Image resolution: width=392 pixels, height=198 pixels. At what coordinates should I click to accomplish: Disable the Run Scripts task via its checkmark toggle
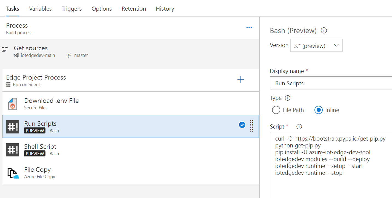tap(242, 125)
